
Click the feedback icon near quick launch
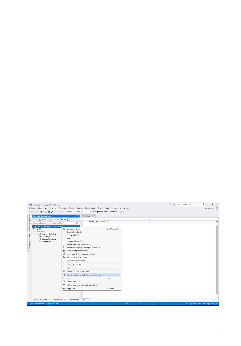pyautogui.click(x=174, y=204)
